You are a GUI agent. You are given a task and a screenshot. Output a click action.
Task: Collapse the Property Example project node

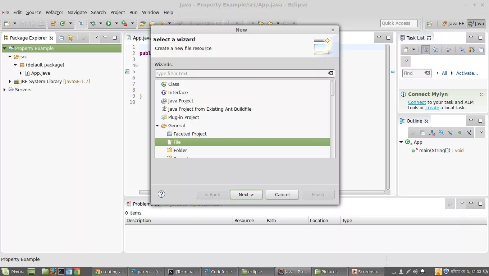(5, 48)
